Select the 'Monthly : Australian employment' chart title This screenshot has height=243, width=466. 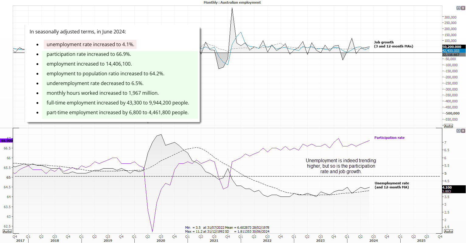click(x=232, y=2)
